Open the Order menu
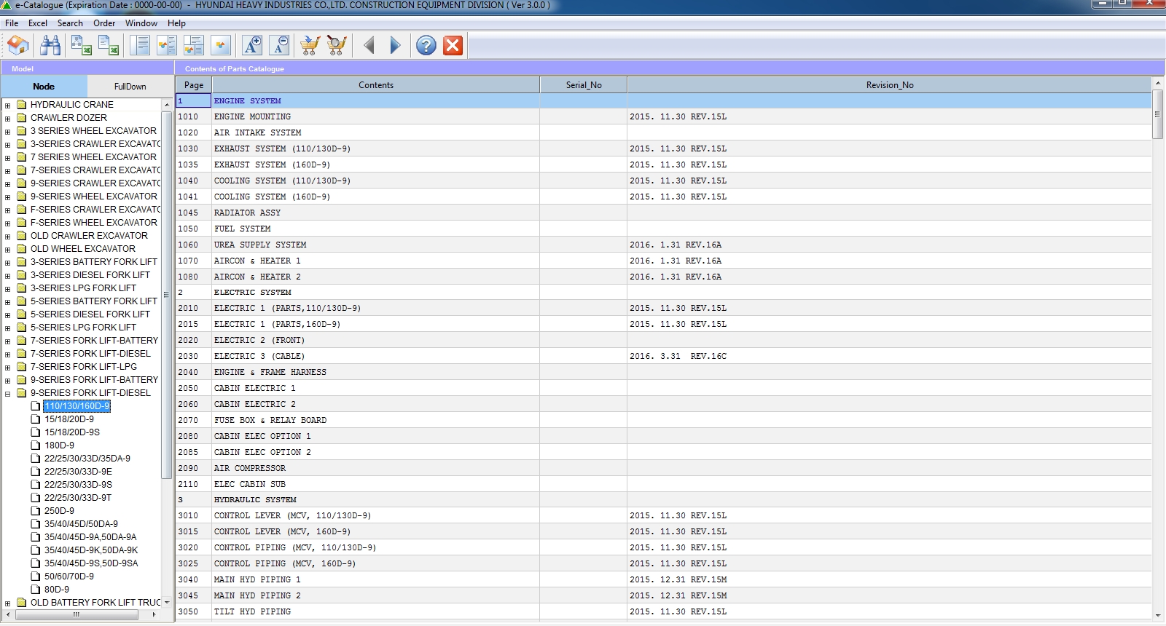Viewport: 1166px width, 626px height. (x=104, y=23)
